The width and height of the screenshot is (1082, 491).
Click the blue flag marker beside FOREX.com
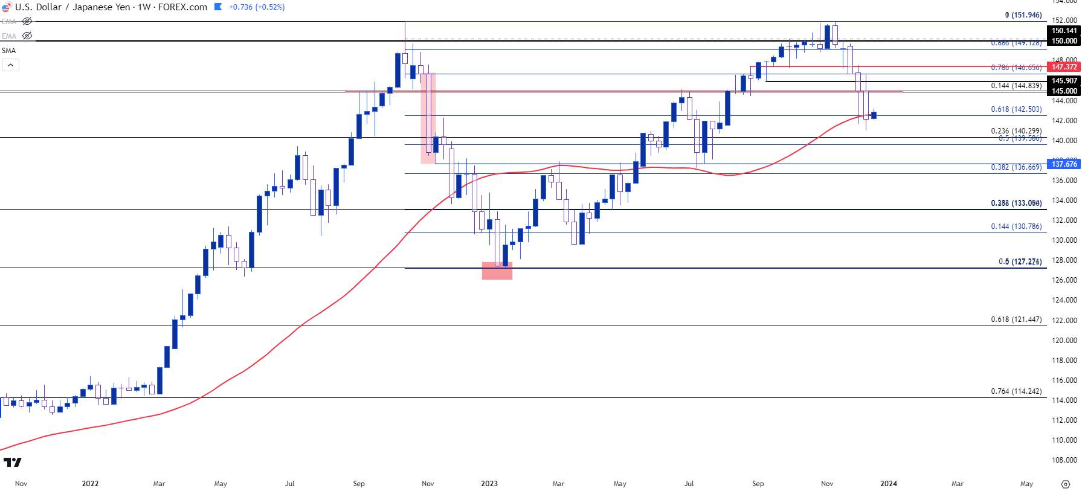pyautogui.click(x=218, y=7)
